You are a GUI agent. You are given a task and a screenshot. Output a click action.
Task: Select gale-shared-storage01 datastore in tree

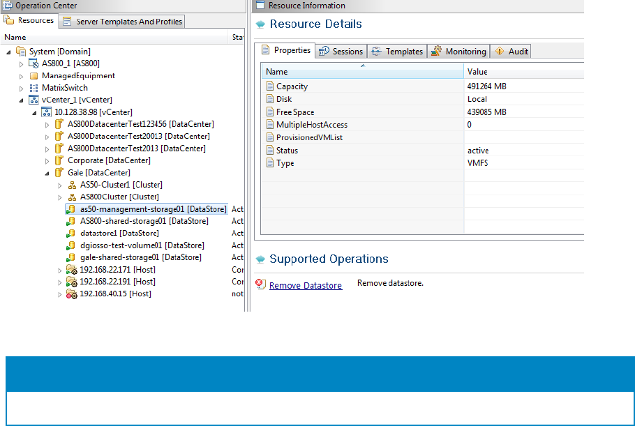(x=140, y=257)
